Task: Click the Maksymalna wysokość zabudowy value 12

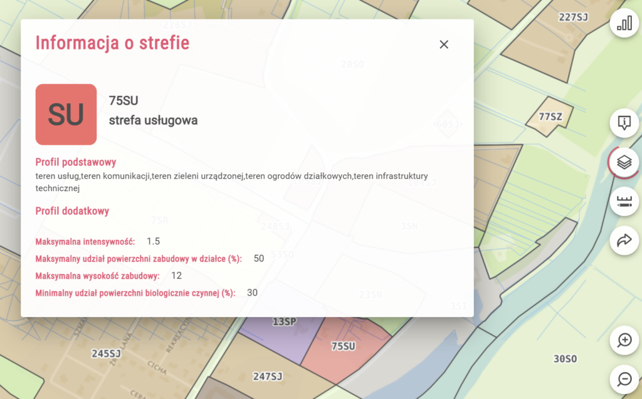Action: point(176,276)
